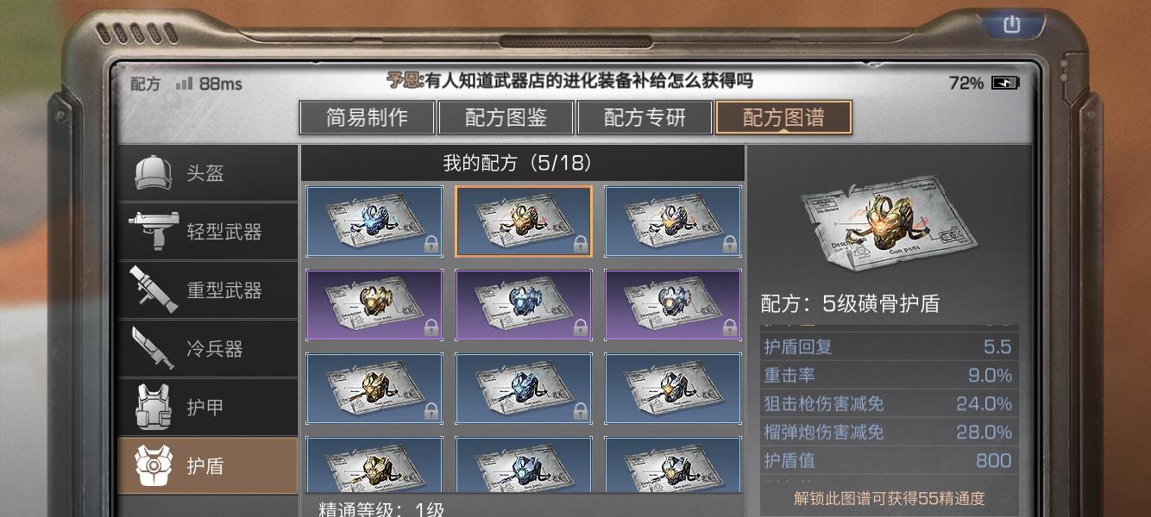This screenshot has width=1151, height=517.
Task: Open the 配方专研 tab
Action: pyautogui.click(x=645, y=118)
